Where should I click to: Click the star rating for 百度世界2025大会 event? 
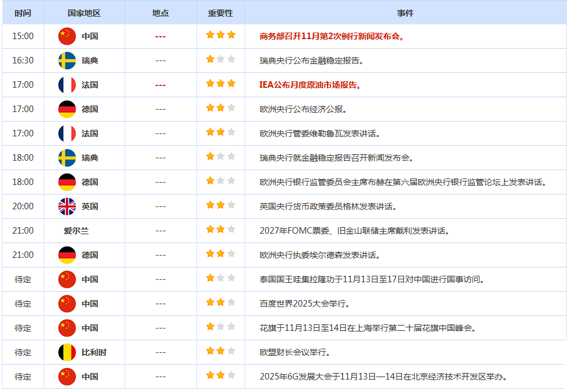point(220,302)
